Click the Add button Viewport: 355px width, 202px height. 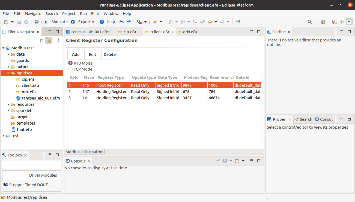point(76,55)
